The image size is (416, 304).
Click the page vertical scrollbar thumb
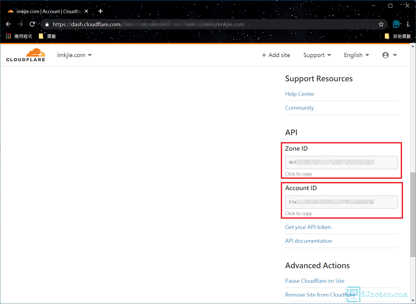tap(413, 214)
